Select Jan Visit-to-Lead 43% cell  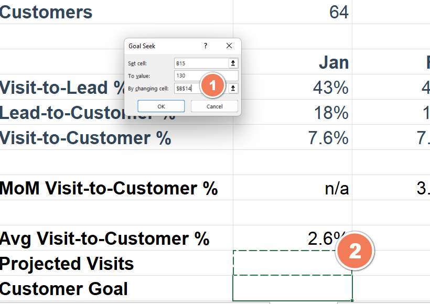coord(293,87)
